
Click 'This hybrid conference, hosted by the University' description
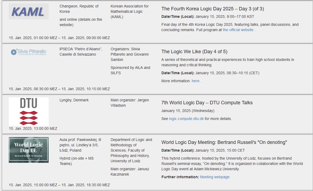232,163
